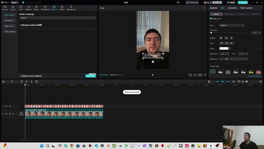Adjust the font size stepper arrows
The image size is (264, 149).
point(260,33)
